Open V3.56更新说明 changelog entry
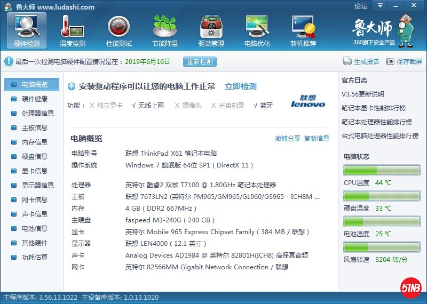 [362, 94]
